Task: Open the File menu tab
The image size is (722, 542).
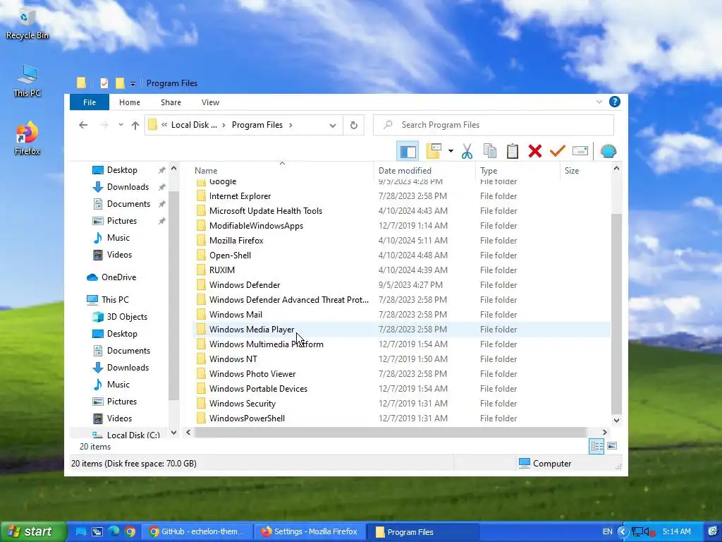Action: [x=90, y=102]
